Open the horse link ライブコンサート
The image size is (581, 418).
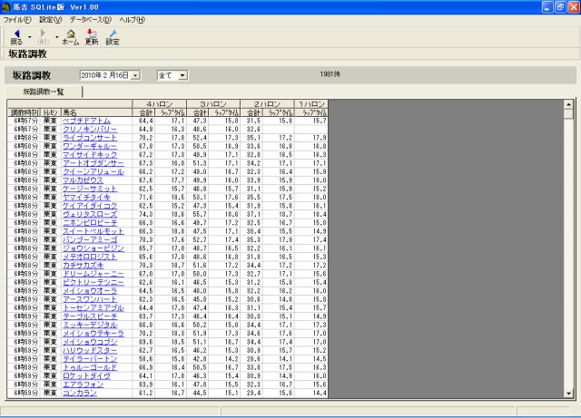90,138
